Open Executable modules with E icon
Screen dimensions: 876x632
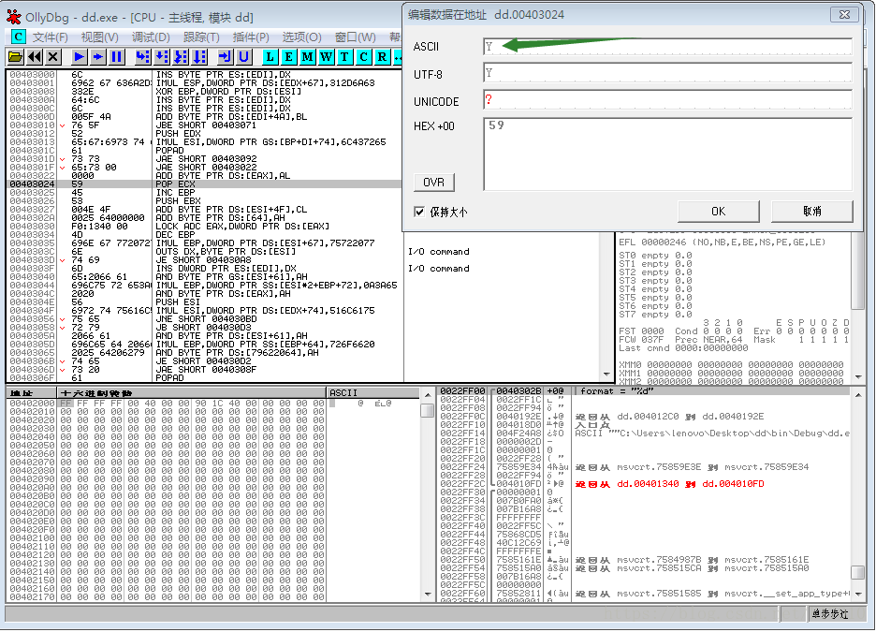pos(289,56)
